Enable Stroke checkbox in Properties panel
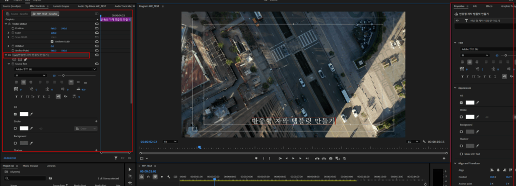Image resolution: width=516 pixels, height=186 pixels. tap(462, 117)
